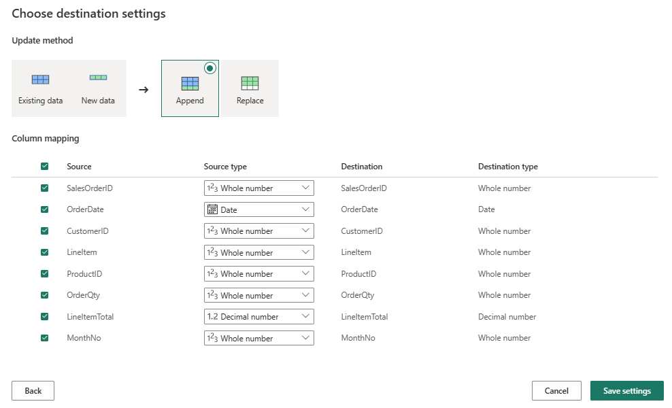The image size is (672, 408).
Task: Uncheck the LineItem column checkbox
Action: 45,252
